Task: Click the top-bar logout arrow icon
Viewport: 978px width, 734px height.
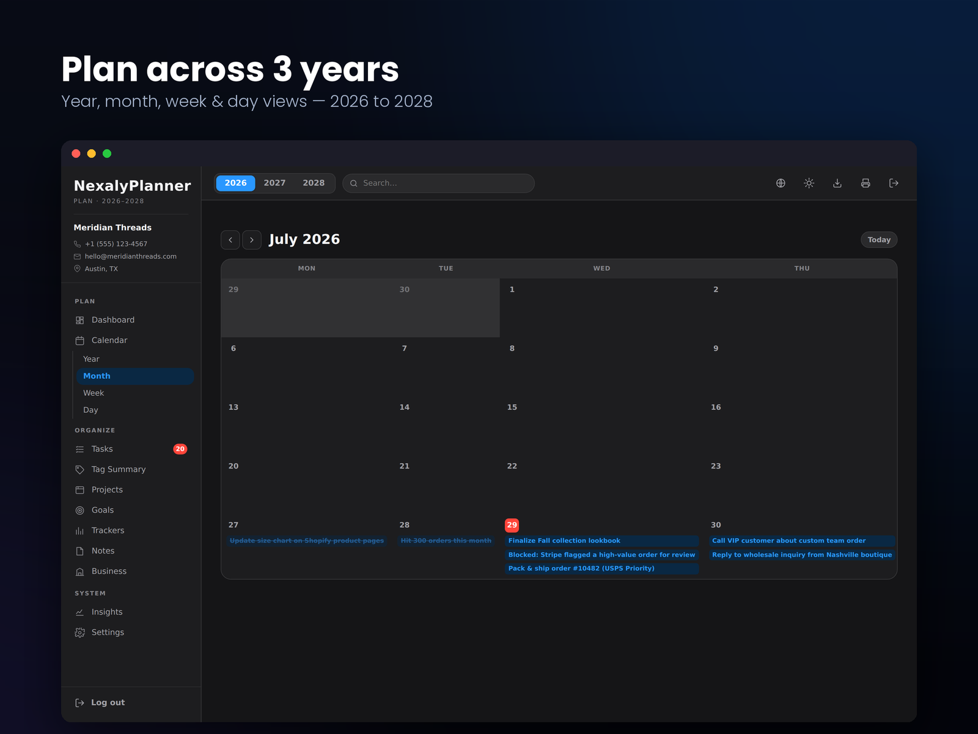Action: tap(894, 183)
